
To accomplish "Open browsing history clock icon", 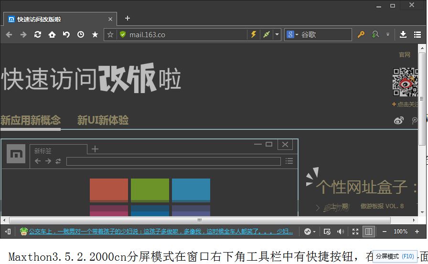I will pos(81,35).
